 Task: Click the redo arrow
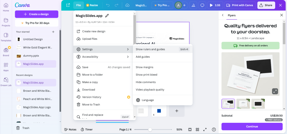point(116,5)
